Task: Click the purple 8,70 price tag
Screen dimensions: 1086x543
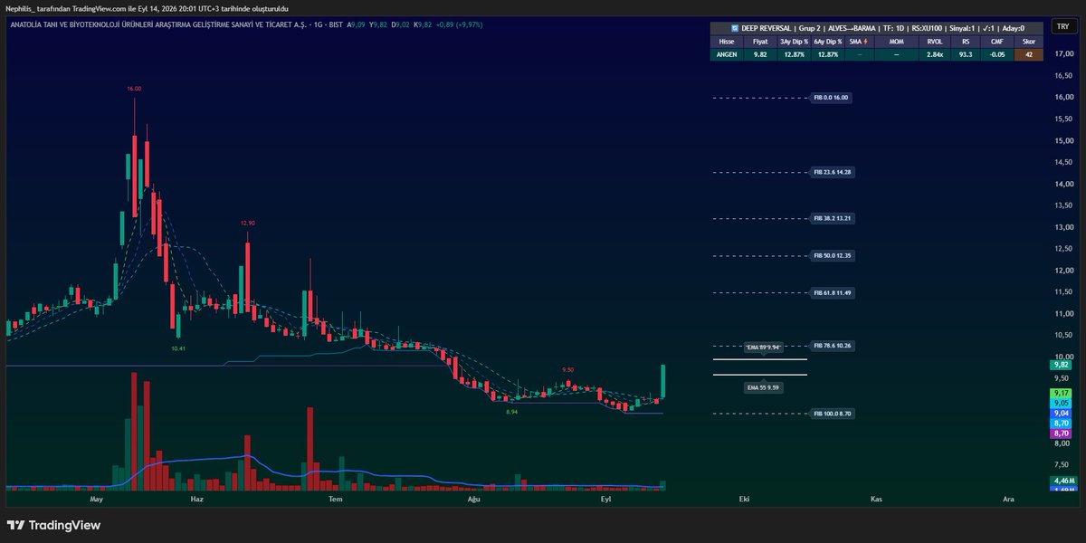Action: pos(1061,434)
